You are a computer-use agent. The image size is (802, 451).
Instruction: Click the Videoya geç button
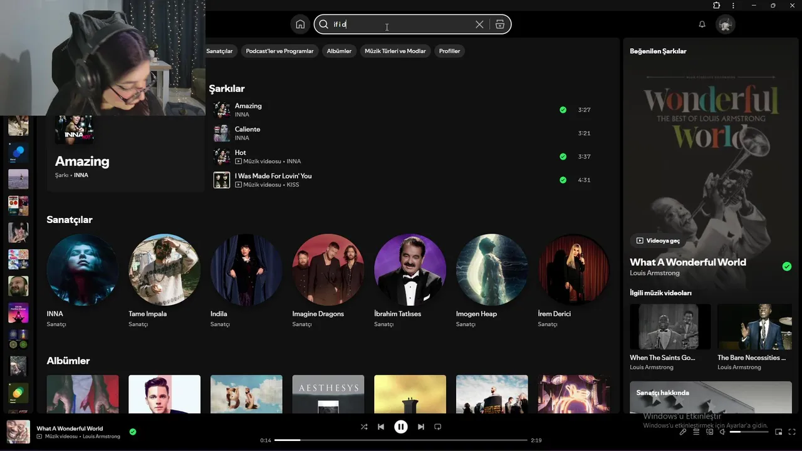[x=658, y=241]
